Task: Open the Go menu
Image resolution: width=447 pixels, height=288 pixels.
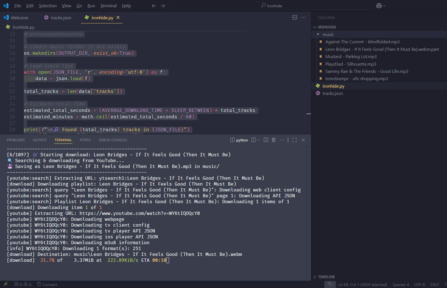Action: click(x=79, y=6)
